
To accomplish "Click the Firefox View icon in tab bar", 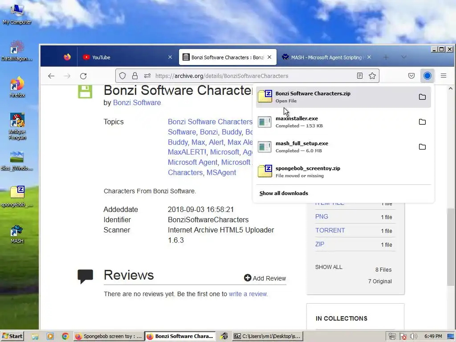I will click(67, 57).
